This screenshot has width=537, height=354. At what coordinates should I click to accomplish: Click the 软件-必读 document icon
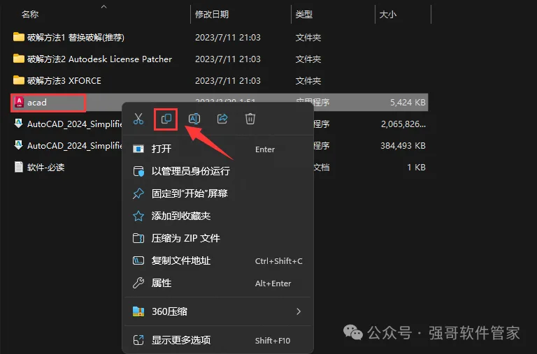coord(18,167)
